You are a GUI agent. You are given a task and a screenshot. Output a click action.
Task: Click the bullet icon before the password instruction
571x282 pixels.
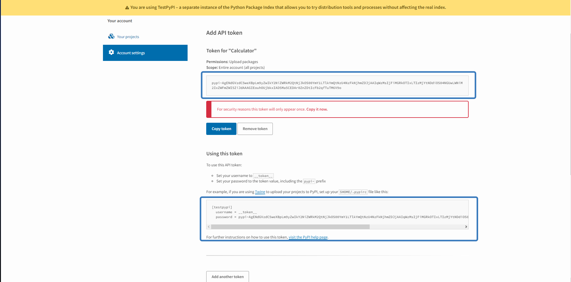click(212, 181)
